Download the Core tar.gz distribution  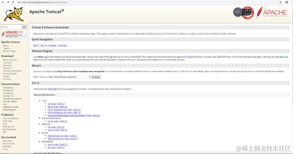point(50,107)
